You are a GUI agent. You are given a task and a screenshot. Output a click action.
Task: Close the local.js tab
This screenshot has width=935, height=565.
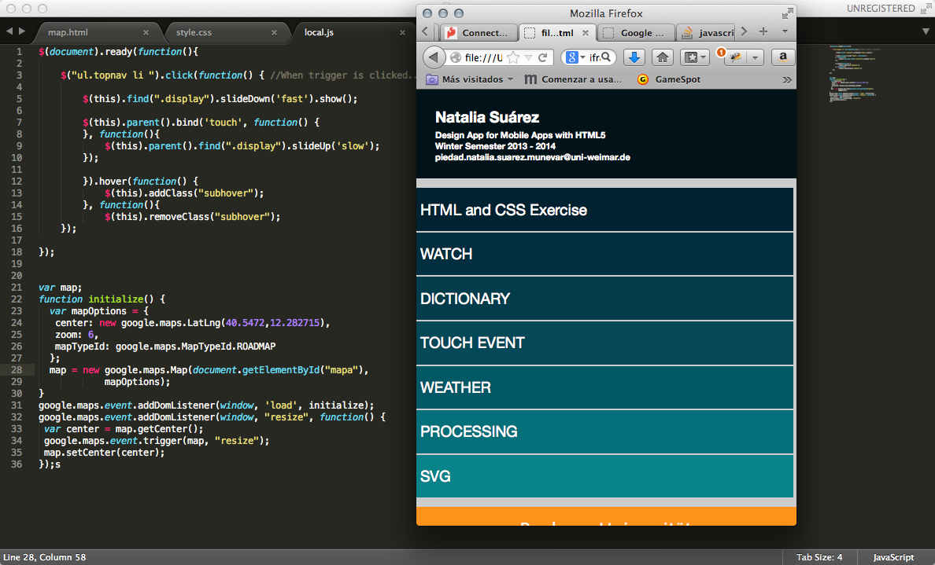(402, 32)
